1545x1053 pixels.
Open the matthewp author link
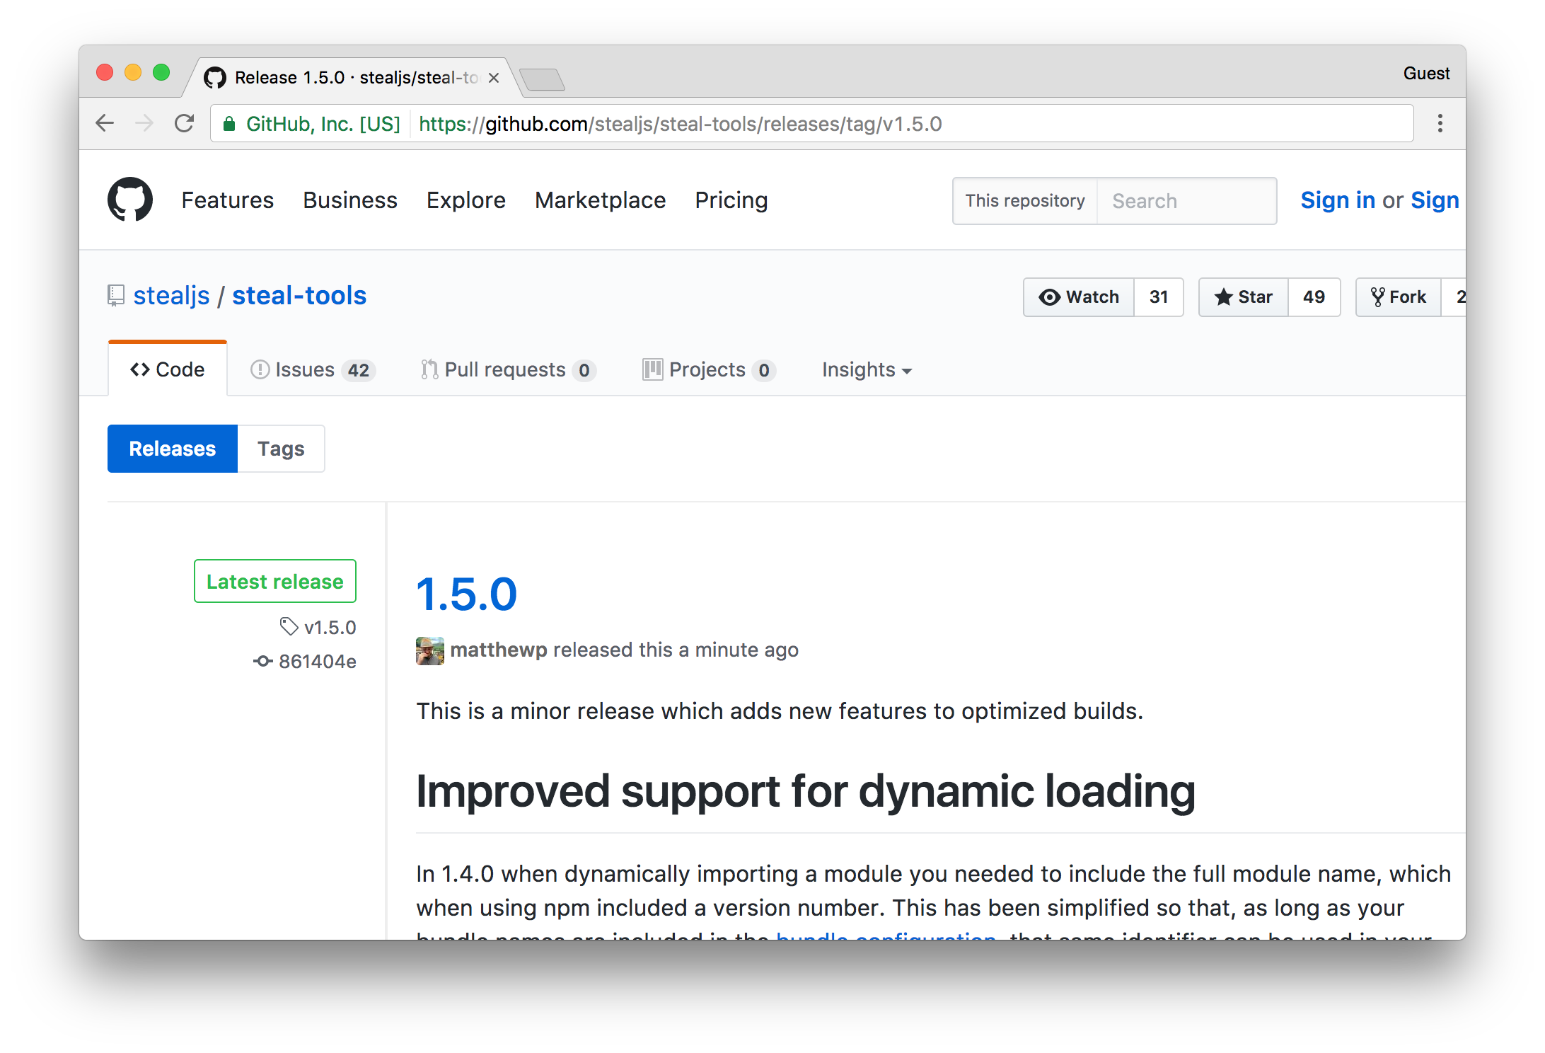[499, 650]
